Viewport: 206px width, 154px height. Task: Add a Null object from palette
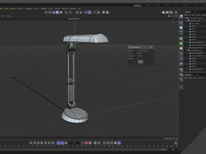[x=181, y=16]
